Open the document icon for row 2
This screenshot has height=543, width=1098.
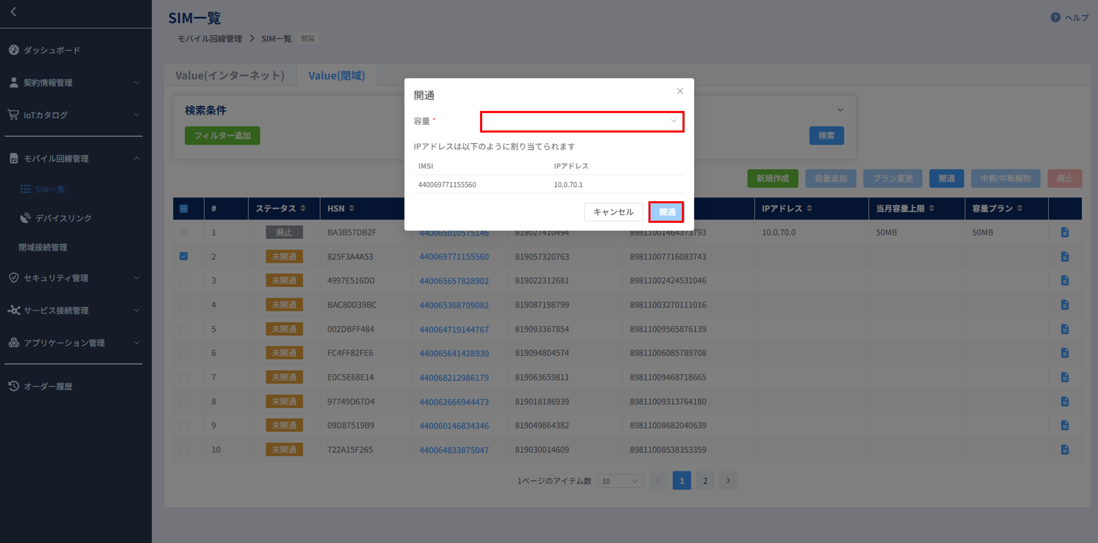[1064, 257]
